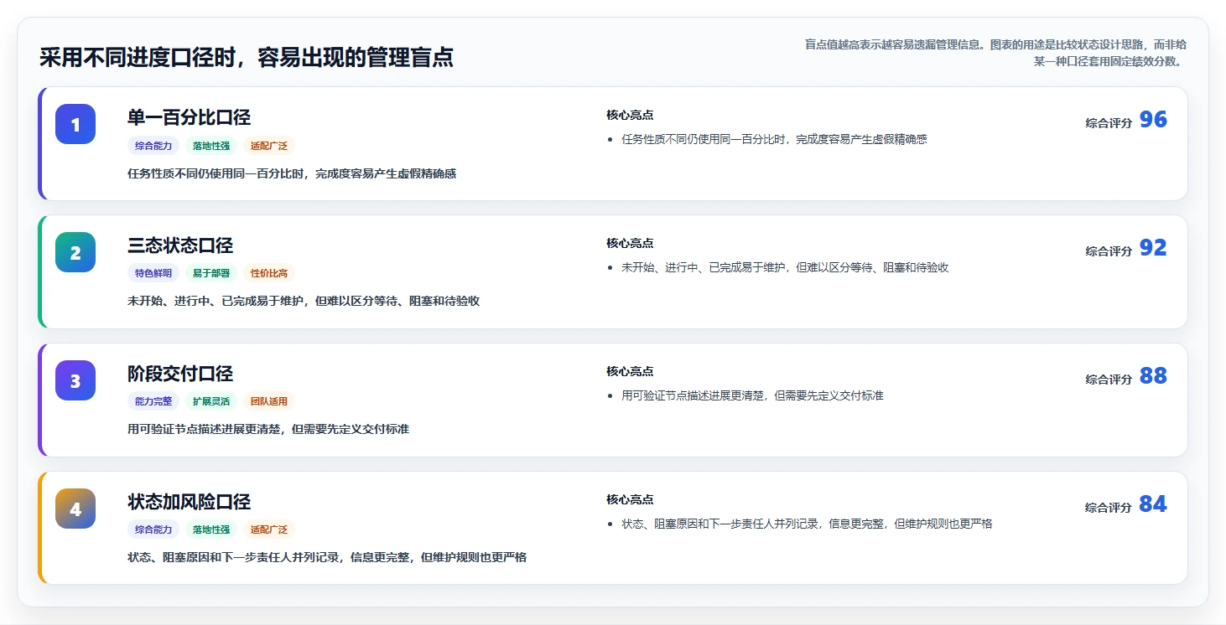Click 综合评分 label beside score 88
Screen dimensions: 1226x625
(x=1109, y=379)
